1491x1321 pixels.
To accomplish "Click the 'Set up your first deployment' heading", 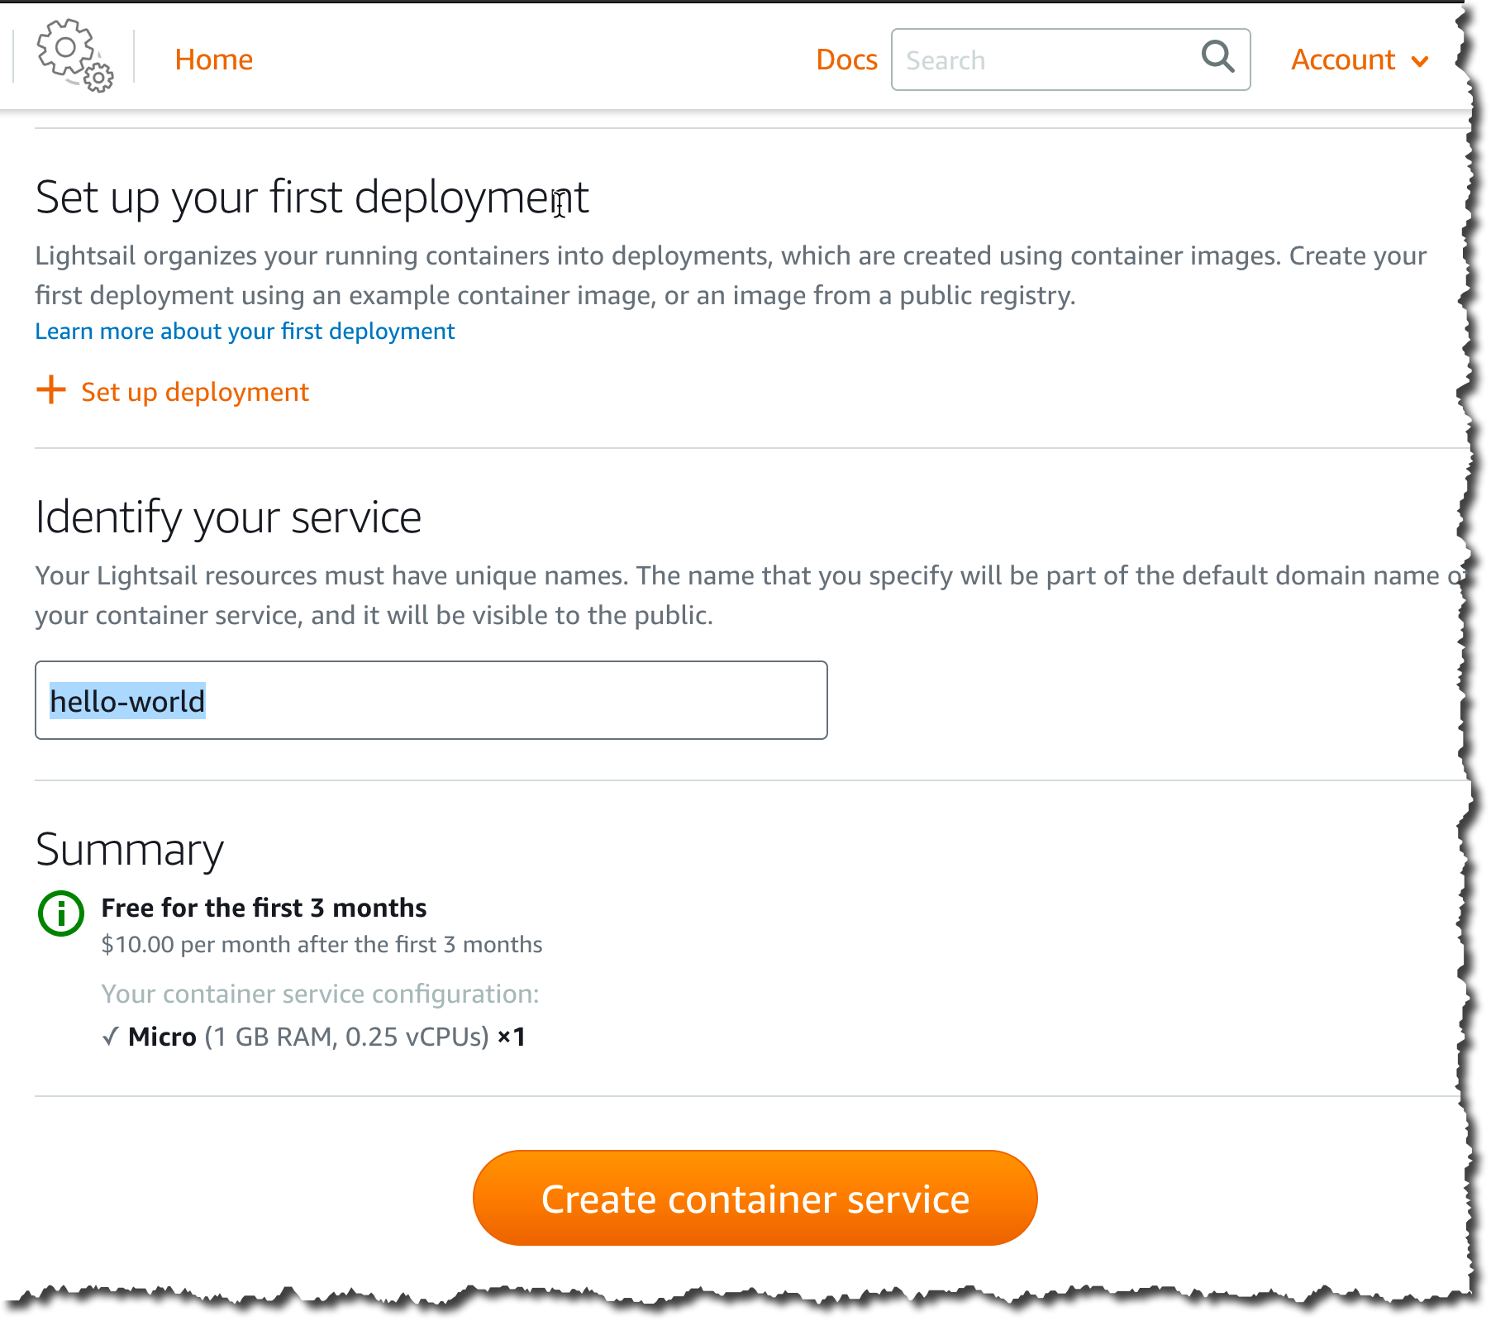I will click(312, 198).
